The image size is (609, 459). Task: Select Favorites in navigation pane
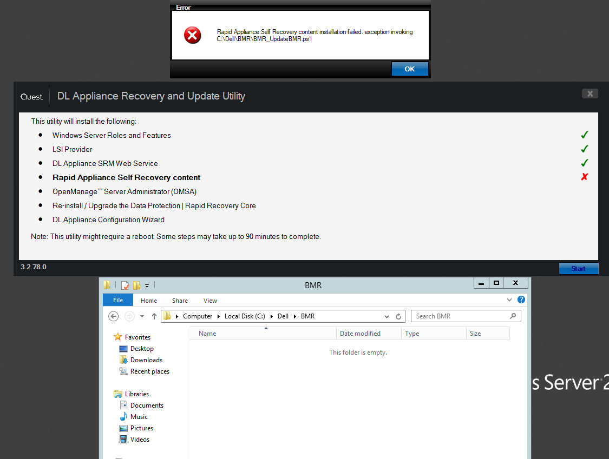[x=137, y=337]
